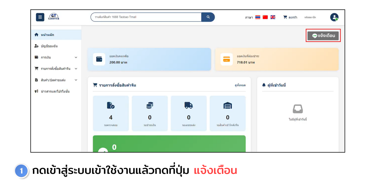This screenshot has width=384, height=192.
Task: Expand สินค้า/บิลค่าขนส่ง sidebar chevron
Action: tap(76, 80)
